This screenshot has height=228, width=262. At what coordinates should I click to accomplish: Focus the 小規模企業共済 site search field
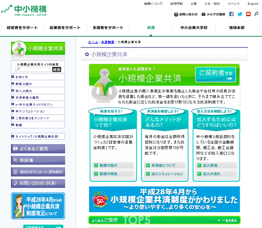tap(33, 69)
